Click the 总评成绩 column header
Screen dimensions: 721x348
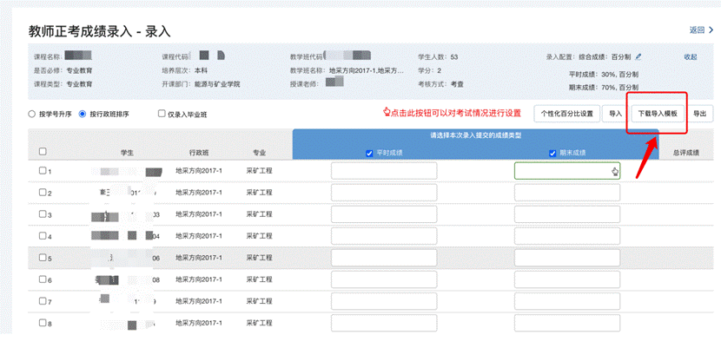[685, 152]
